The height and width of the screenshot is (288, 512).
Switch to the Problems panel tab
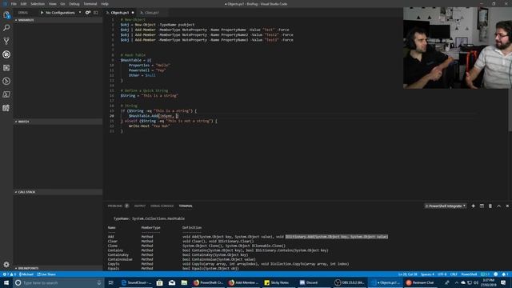[118, 206]
